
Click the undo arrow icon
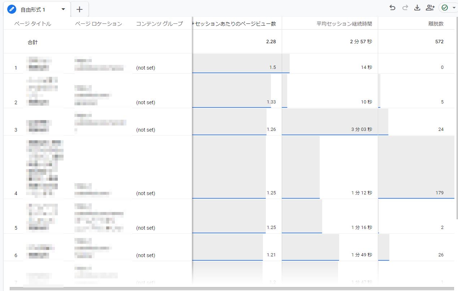point(392,8)
